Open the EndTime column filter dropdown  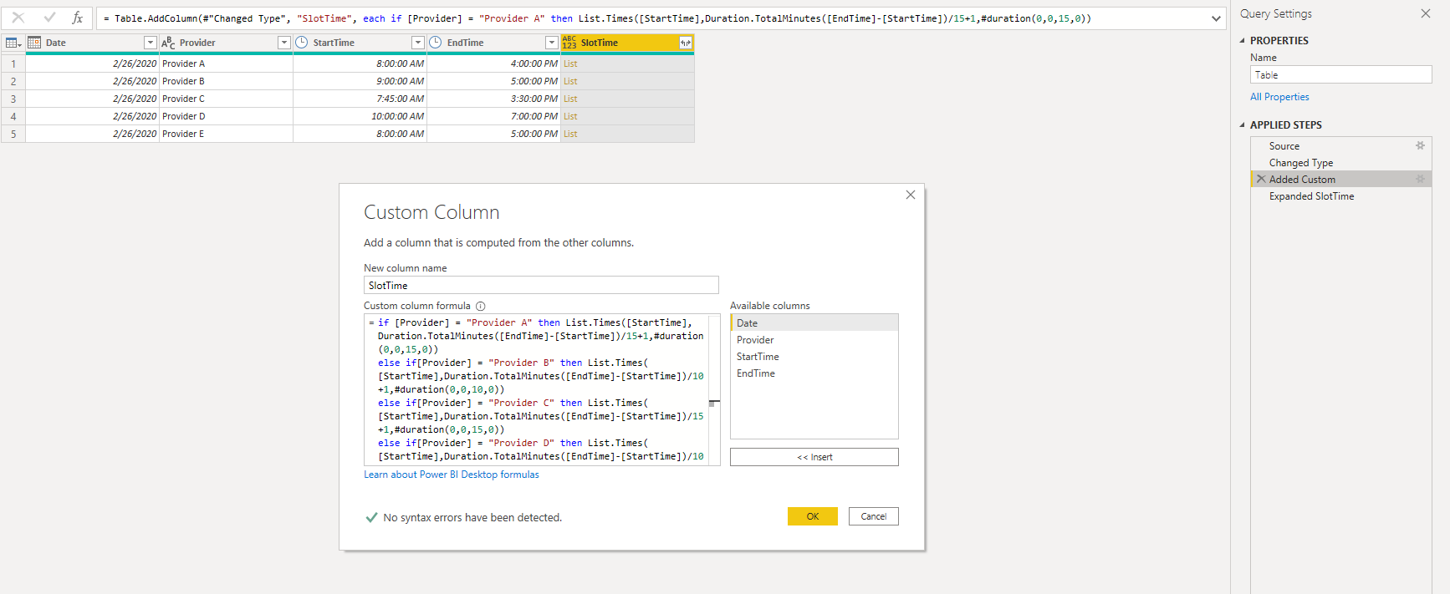coord(552,43)
